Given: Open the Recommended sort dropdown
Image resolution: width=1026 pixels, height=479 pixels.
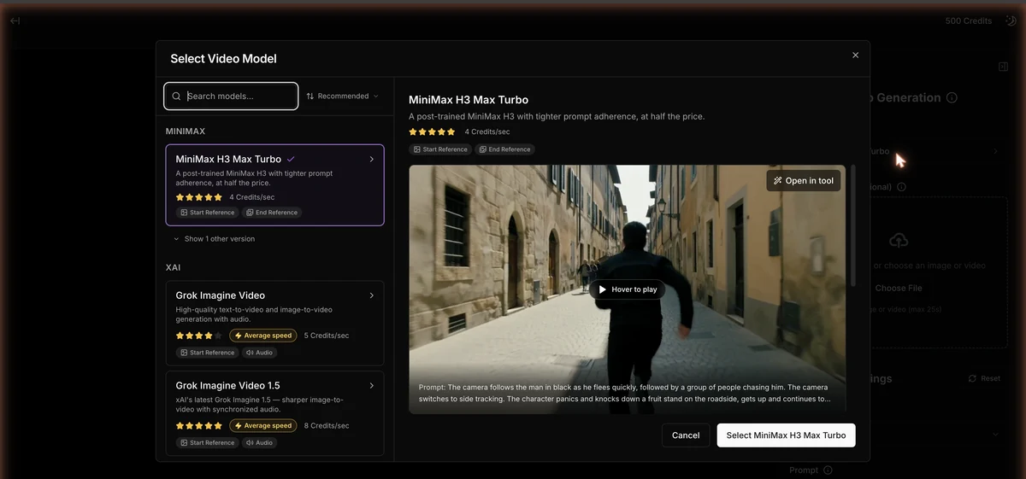Looking at the screenshot, I should [343, 96].
